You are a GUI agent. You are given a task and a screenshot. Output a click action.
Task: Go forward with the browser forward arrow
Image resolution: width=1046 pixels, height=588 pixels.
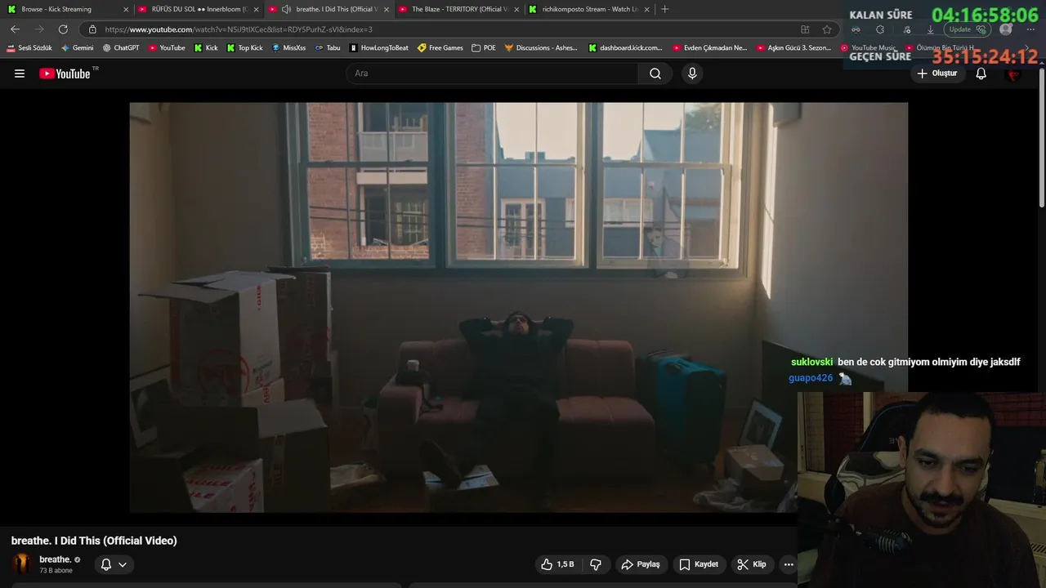[38, 29]
